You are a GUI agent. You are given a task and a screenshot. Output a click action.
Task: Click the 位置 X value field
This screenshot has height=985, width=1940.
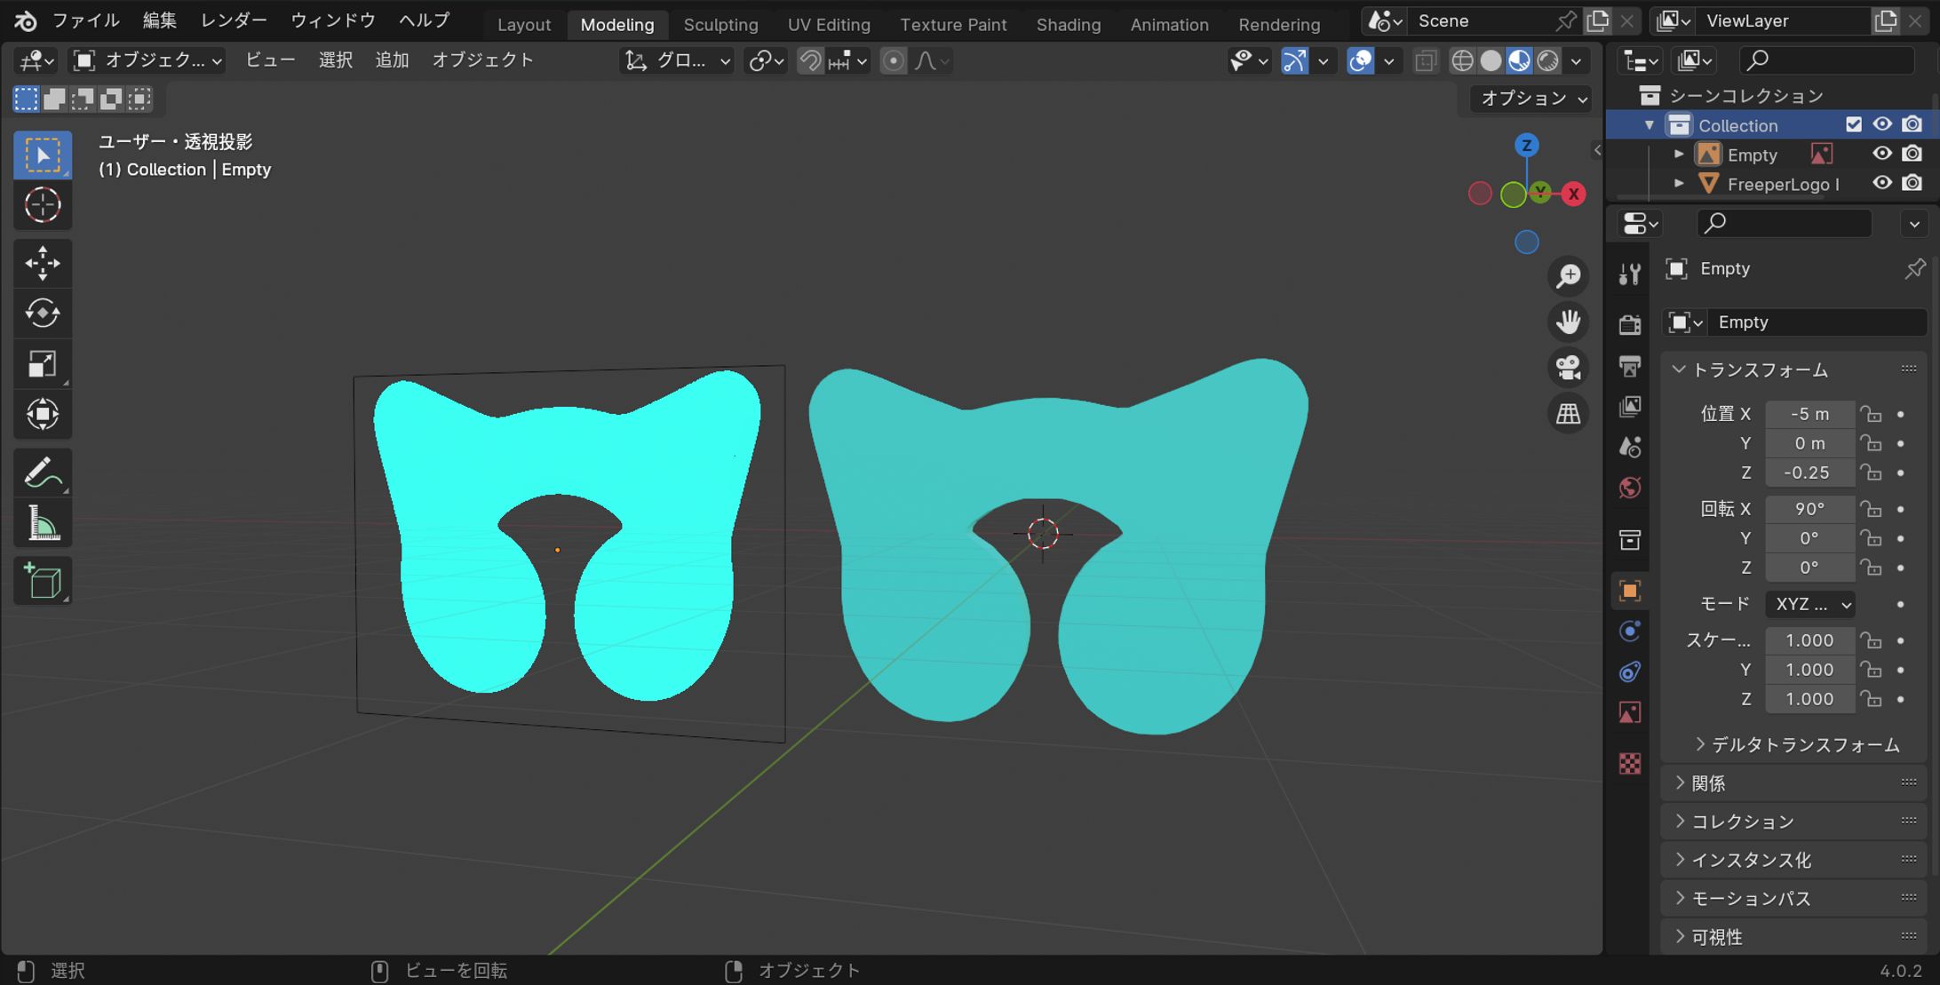(1809, 414)
